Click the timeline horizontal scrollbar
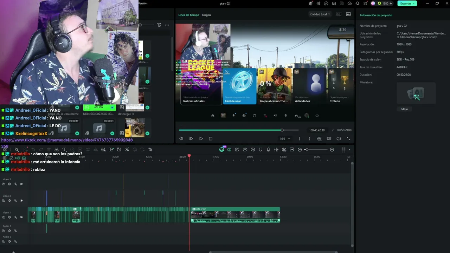Screen dimensions: 450x253 [x=273, y=252]
